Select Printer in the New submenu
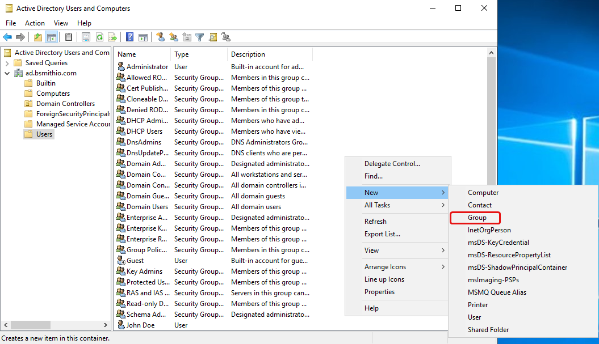Viewport: 599px width, 344px height. (478, 305)
